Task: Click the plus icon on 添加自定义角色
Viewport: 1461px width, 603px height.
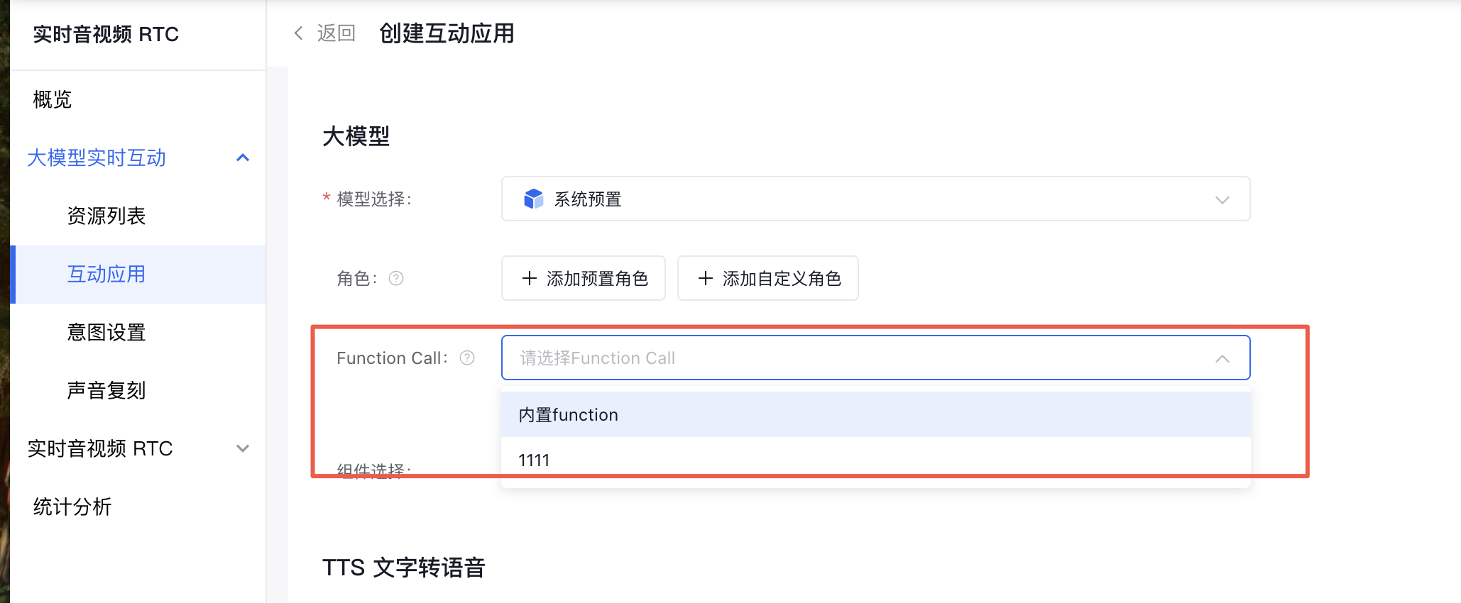Action: (706, 279)
